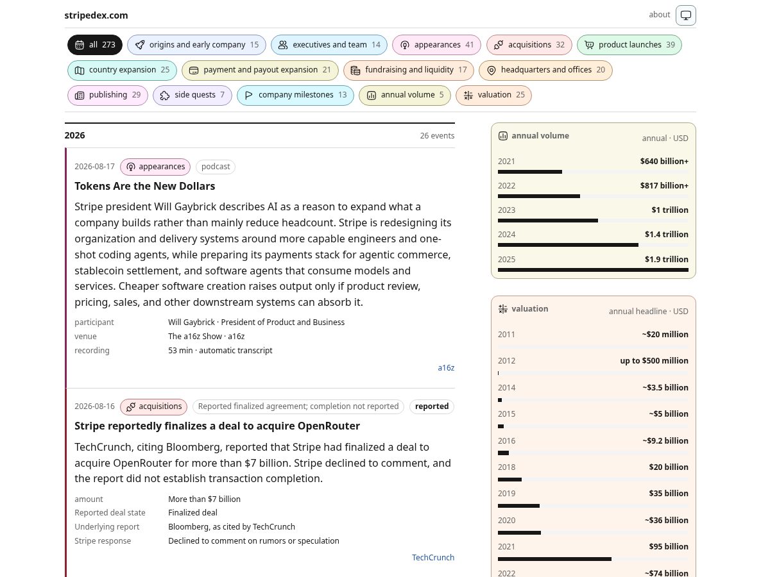Screen dimensions: 770x577
Task: Filter by fundraising and liquidity
Action: [409, 70]
